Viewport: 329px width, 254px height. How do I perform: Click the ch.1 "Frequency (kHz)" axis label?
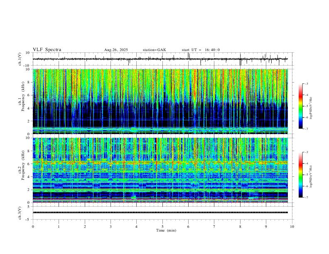23,97
